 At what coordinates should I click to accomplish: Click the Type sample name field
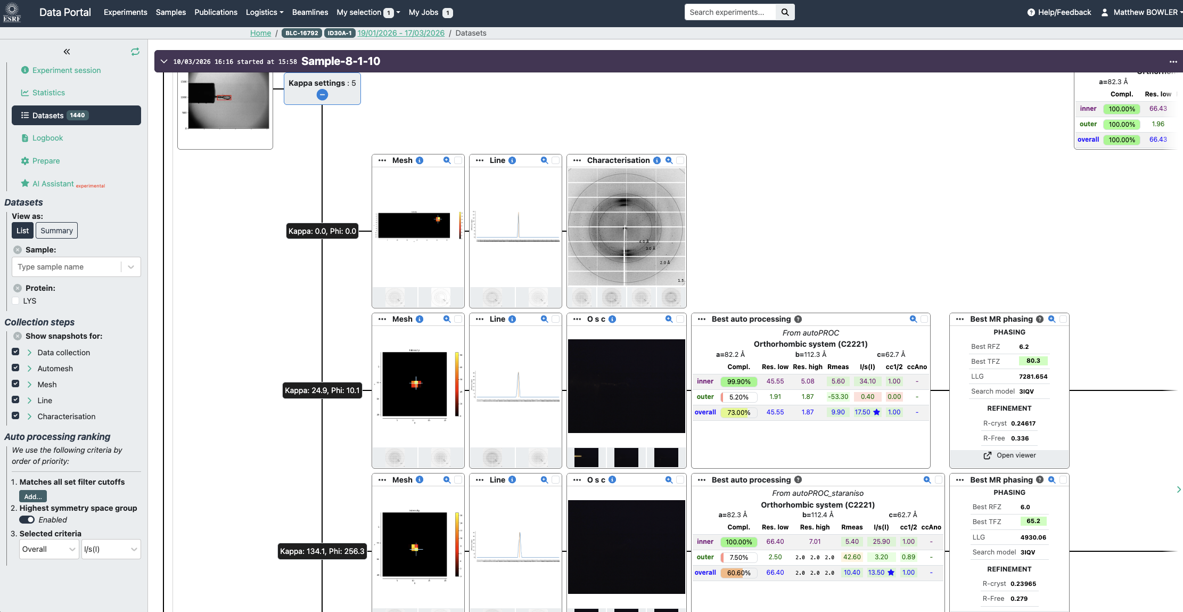(67, 267)
